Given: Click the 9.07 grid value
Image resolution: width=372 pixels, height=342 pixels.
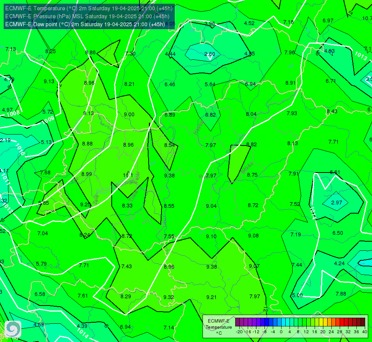Looking at the screenshot, I should click(x=254, y=266).
